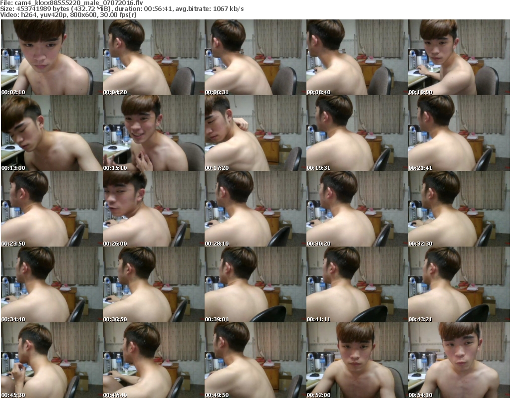Select the frame stamped 00:49:50
This screenshot has height=398, width=511.
click(255, 360)
